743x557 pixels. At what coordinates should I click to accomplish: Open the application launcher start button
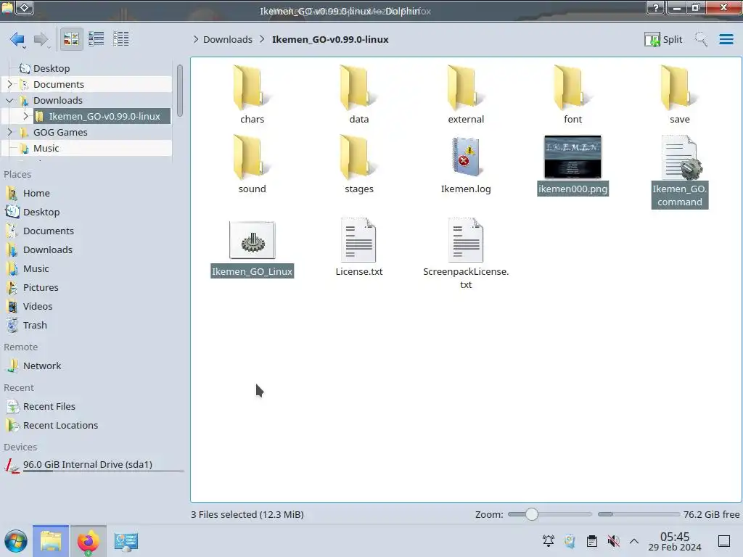point(16,541)
